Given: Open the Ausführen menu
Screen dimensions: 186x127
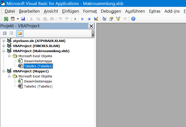Looking at the screenshot, I should (135, 11).
